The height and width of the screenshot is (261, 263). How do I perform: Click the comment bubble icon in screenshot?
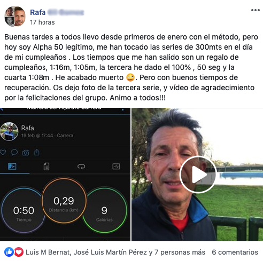(14, 152)
